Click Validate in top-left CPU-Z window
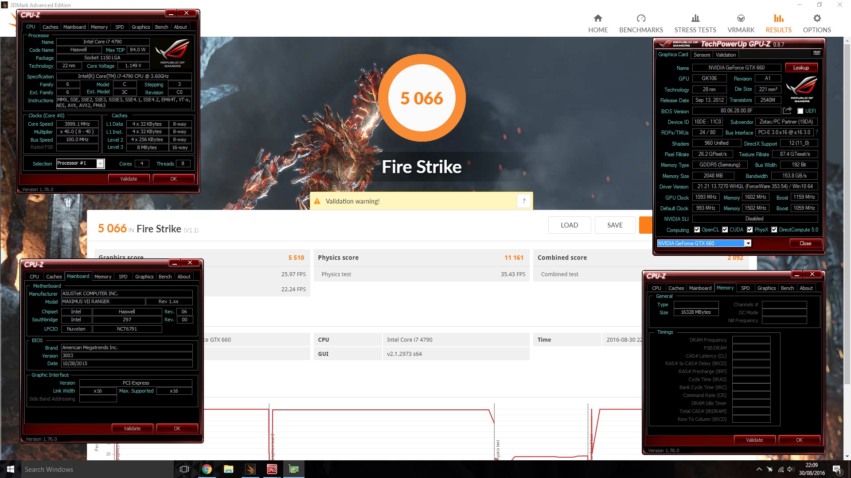Viewport: 851px width, 478px height. (129, 179)
